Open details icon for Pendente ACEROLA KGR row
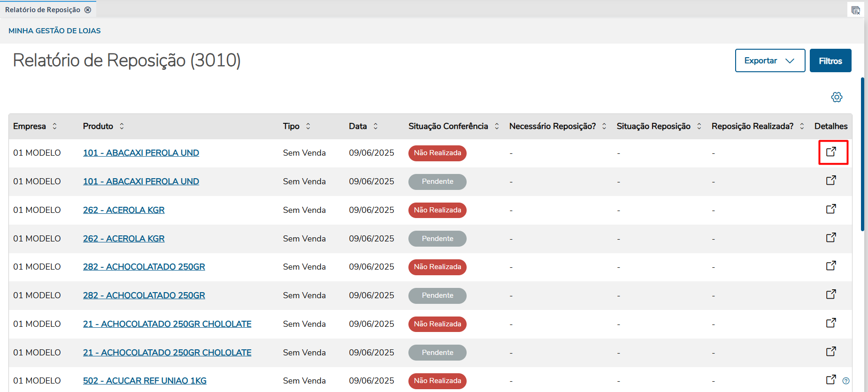Image resolution: width=868 pixels, height=392 pixels. click(831, 237)
